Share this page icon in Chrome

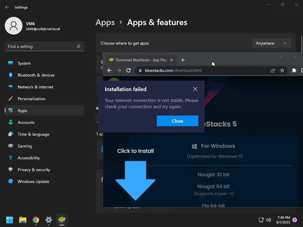tap(273, 70)
